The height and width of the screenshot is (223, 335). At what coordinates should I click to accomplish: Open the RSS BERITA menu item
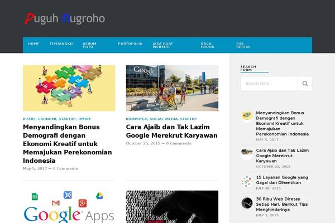pyautogui.click(x=243, y=45)
